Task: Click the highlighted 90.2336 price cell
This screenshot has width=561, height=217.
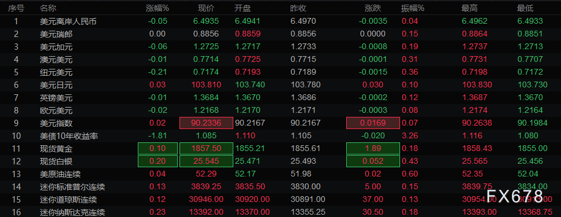Action: [206, 123]
